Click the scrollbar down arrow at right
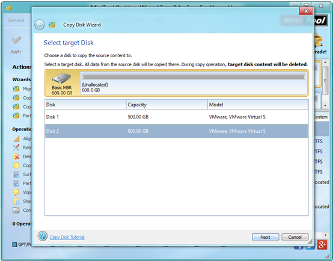Viewport: 333px width, 261px height. (325, 105)
